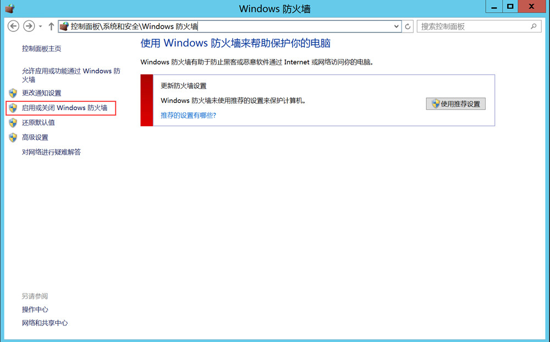Image resolution: width=550 pixels, height=342 pixels.
Task: Go to 控制面板主页
Action: point(41,48)
